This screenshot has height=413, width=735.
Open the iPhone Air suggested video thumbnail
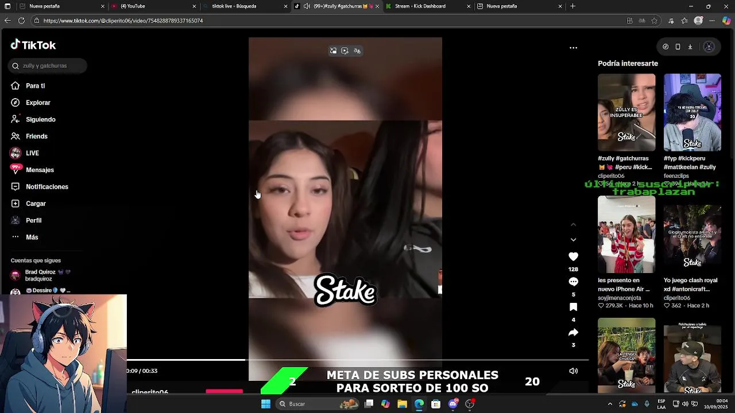point(626,235)
